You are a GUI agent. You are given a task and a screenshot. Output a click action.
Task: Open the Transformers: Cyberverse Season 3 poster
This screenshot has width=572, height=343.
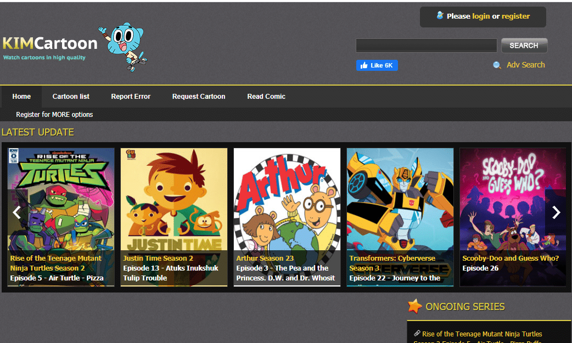(400, 217)
